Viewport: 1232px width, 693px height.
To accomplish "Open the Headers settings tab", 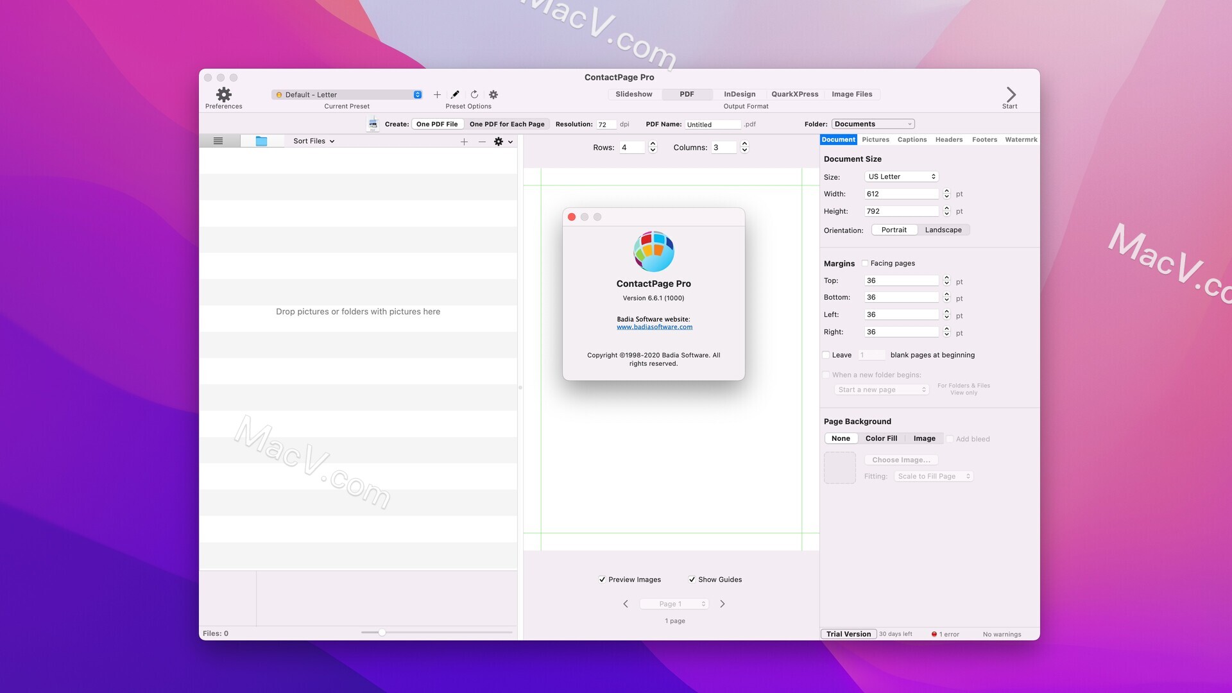I will click(949, 139).
